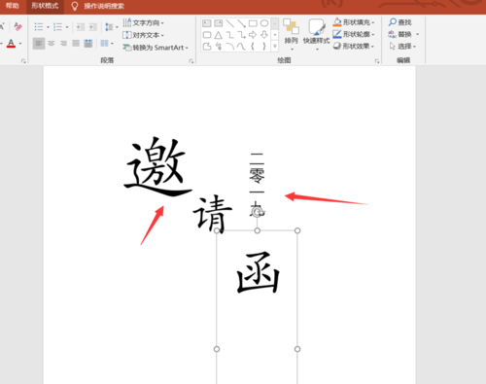This screenshot has width=486, height=384.
Task: Open the 替换 replace dropdown arrow
Action: click(417, 34)
